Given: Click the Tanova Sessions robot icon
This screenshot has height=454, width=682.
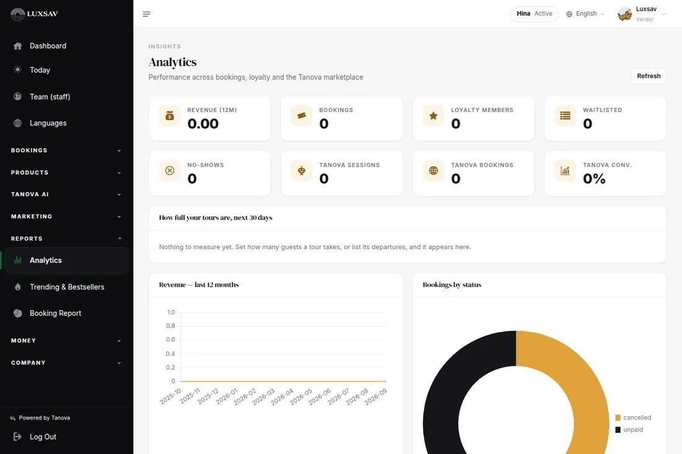Looking at the screenshot, I should click(x=301, y=171).
